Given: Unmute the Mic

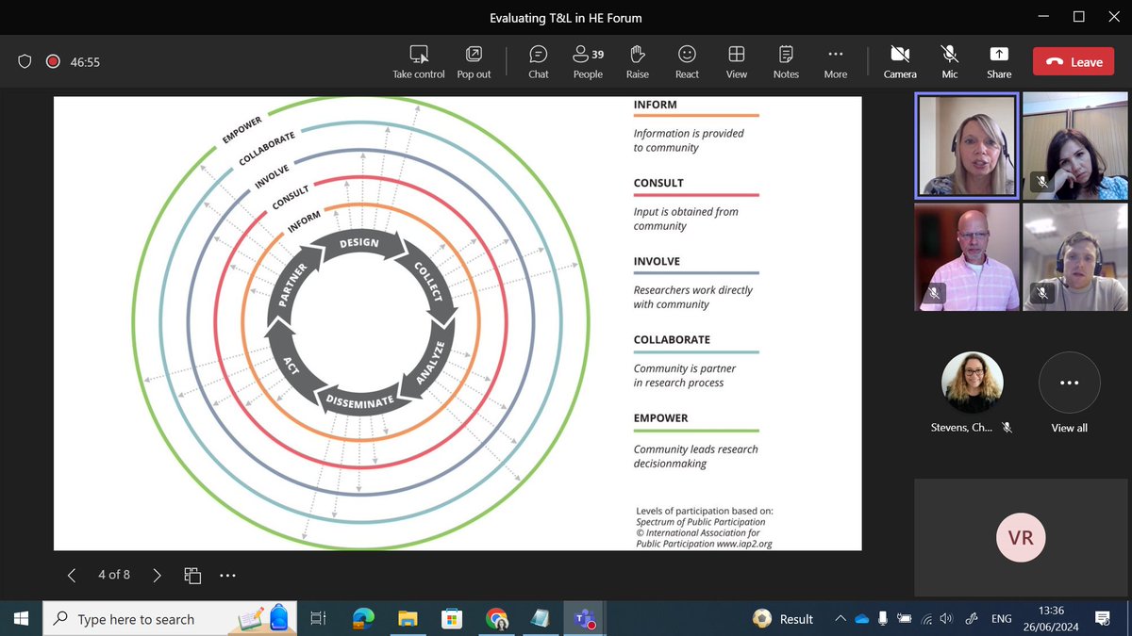Looking at the screenshot, I should coord(949,61).
